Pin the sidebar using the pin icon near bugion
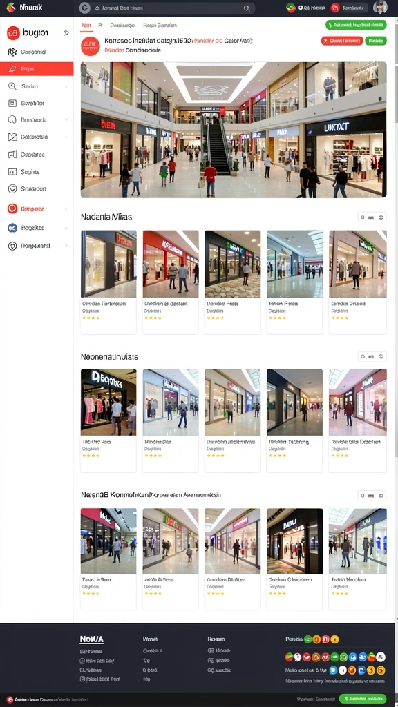 (66, 33)
